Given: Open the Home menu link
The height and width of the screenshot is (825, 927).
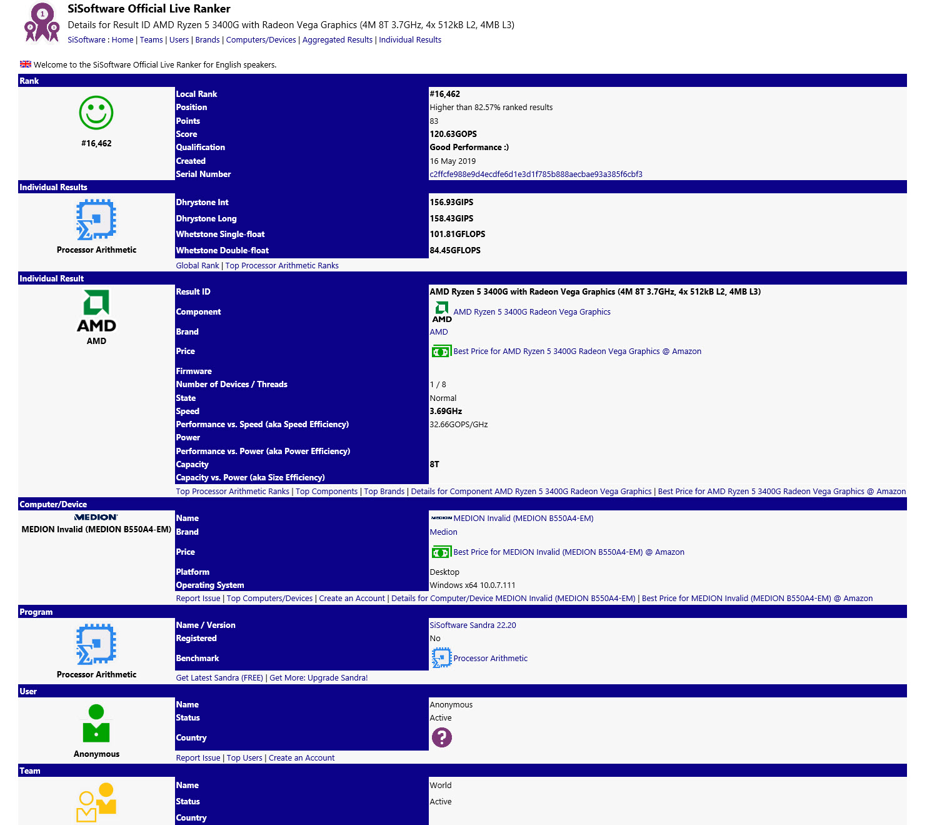Looking at the screenshot, I should 123,40.
